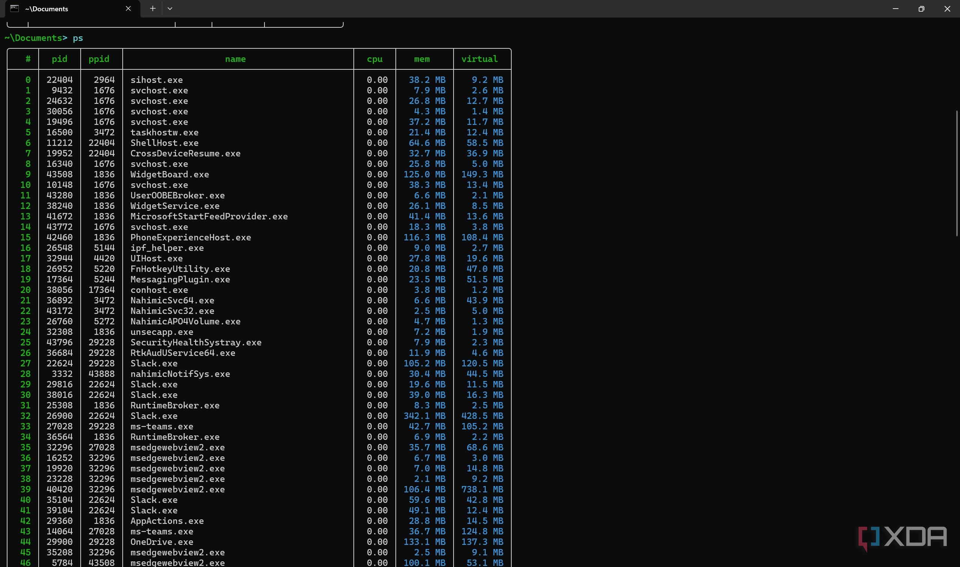Select the ~\Documents tab
Screen dimensions: 960x567
click(x=73, y=9)
